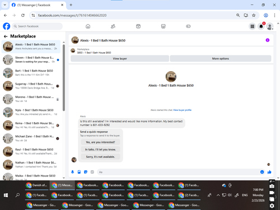Open the Alexis conversation in the list
This screenshot has width=280, height=210.
click(31, 46)
